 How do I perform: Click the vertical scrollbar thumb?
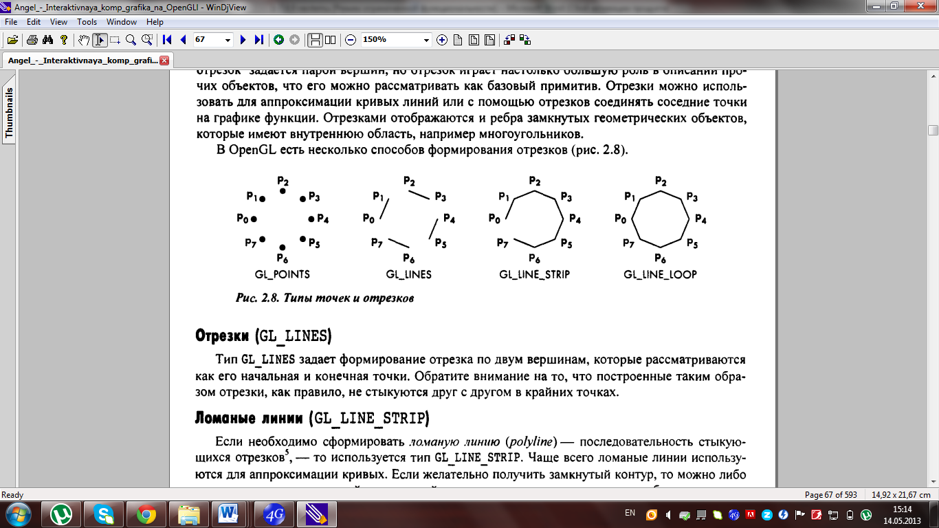(x=933, y=130)
